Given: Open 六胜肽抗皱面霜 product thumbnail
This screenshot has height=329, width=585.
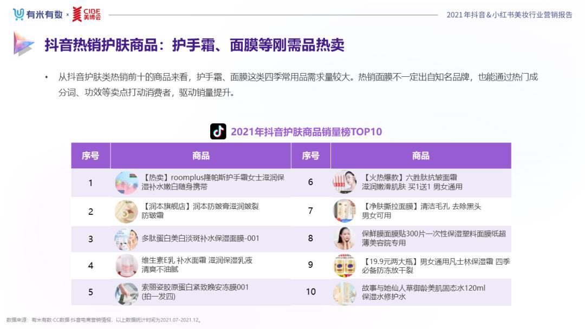Looking at the screenshot, I should tap(344, 182).
